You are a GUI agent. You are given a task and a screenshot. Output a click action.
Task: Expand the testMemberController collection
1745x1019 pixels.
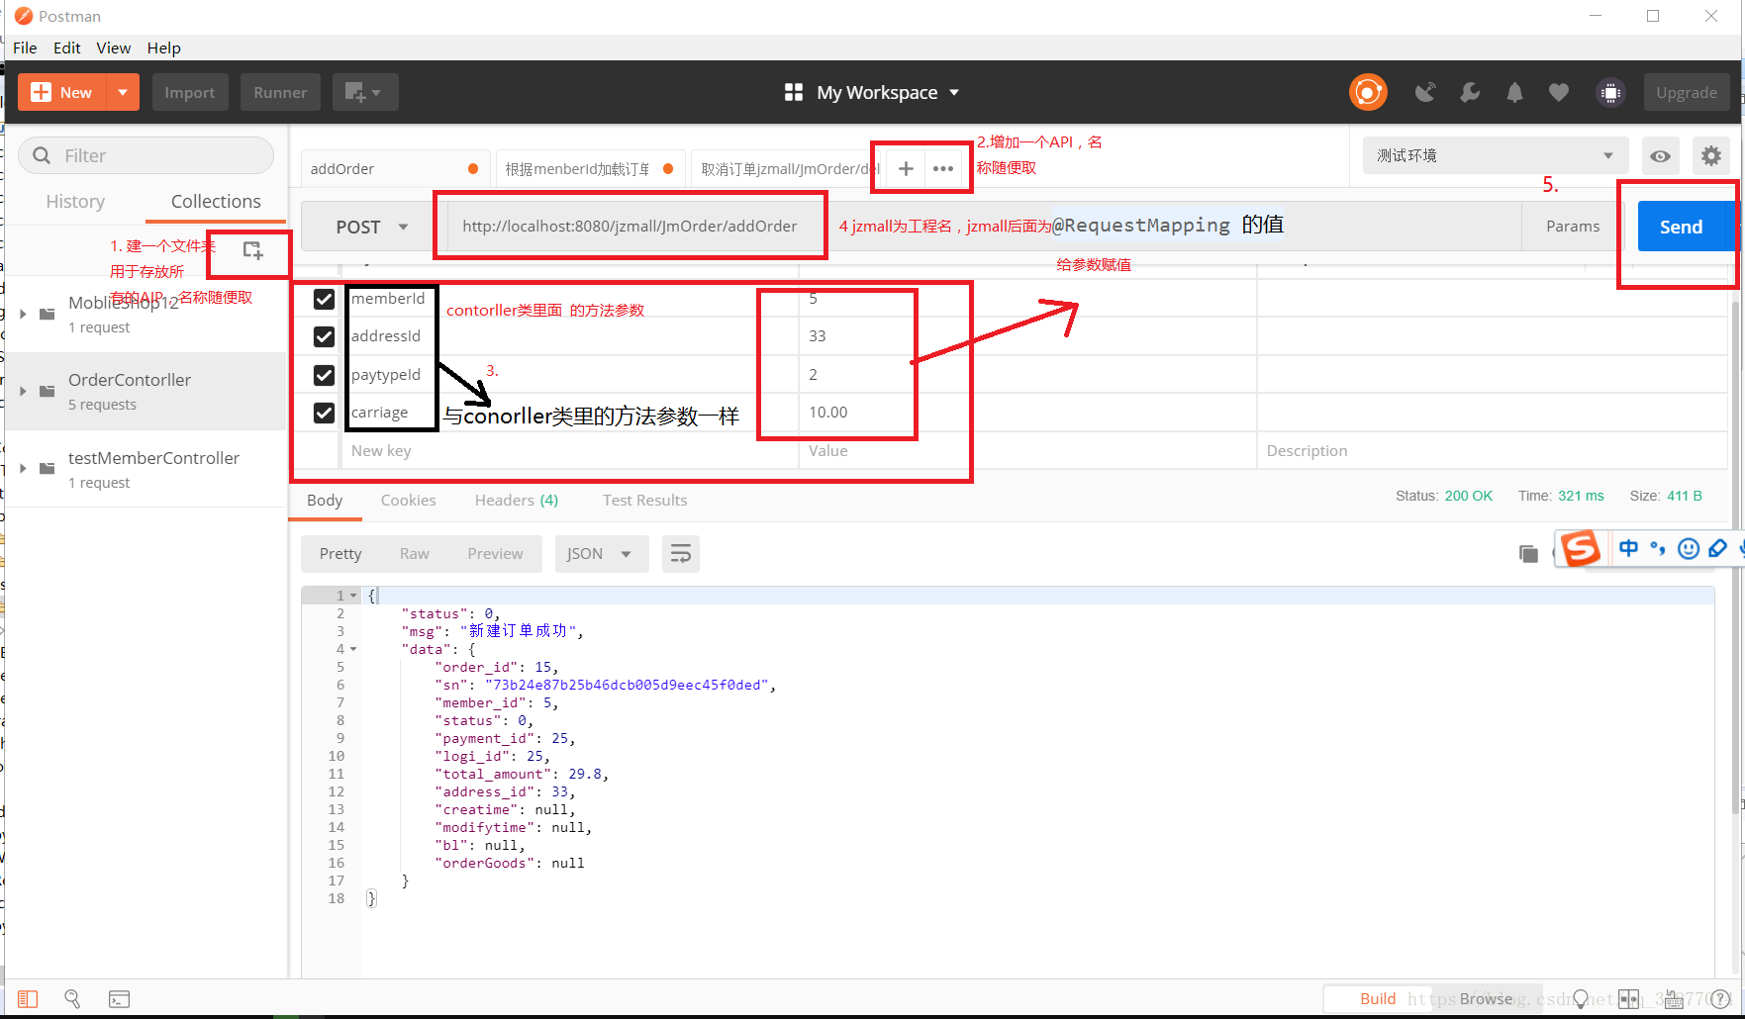point(23,468)
